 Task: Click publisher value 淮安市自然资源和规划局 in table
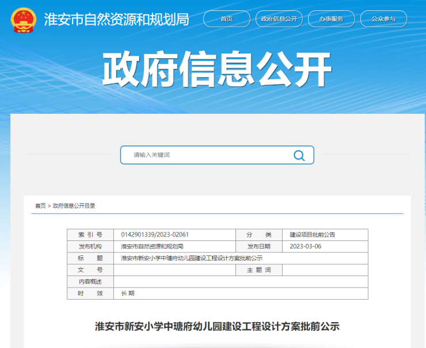[152, 247]
